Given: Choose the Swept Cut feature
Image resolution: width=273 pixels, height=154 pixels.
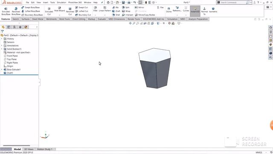Looking at the screenshot, I should click(x=81, y=8).
